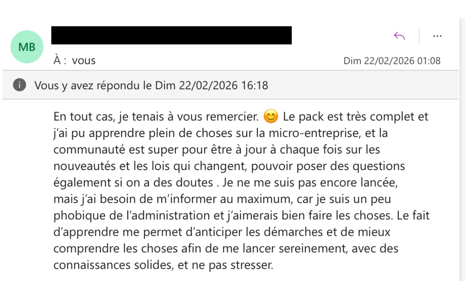Click the redacted sender name bar
Viewport: 474px width, 281px height.
[x=172, y=35]
